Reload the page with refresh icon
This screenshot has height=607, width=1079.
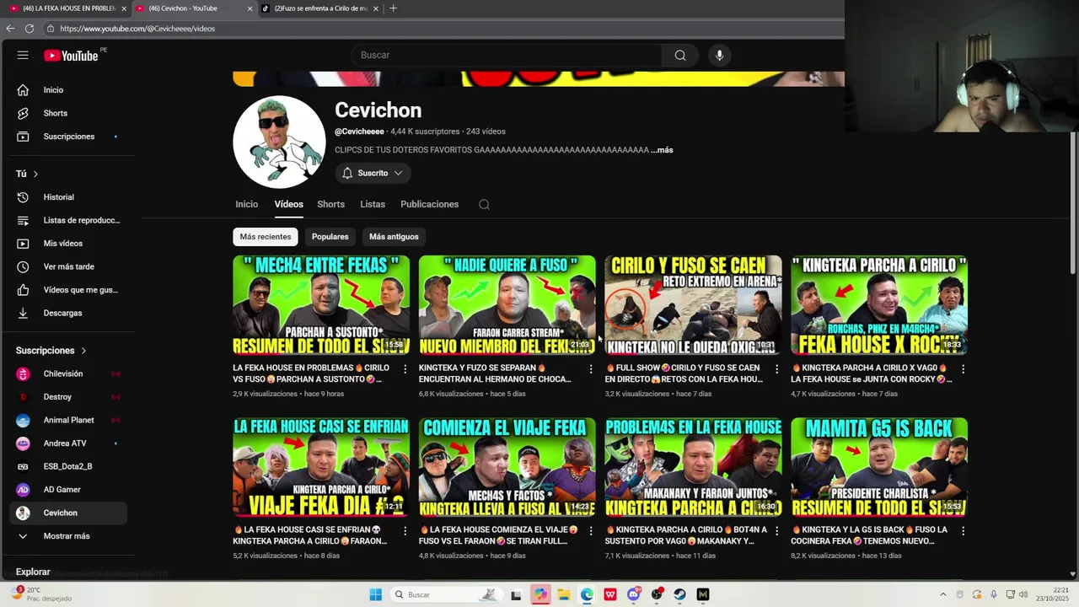tap(30, 28)
